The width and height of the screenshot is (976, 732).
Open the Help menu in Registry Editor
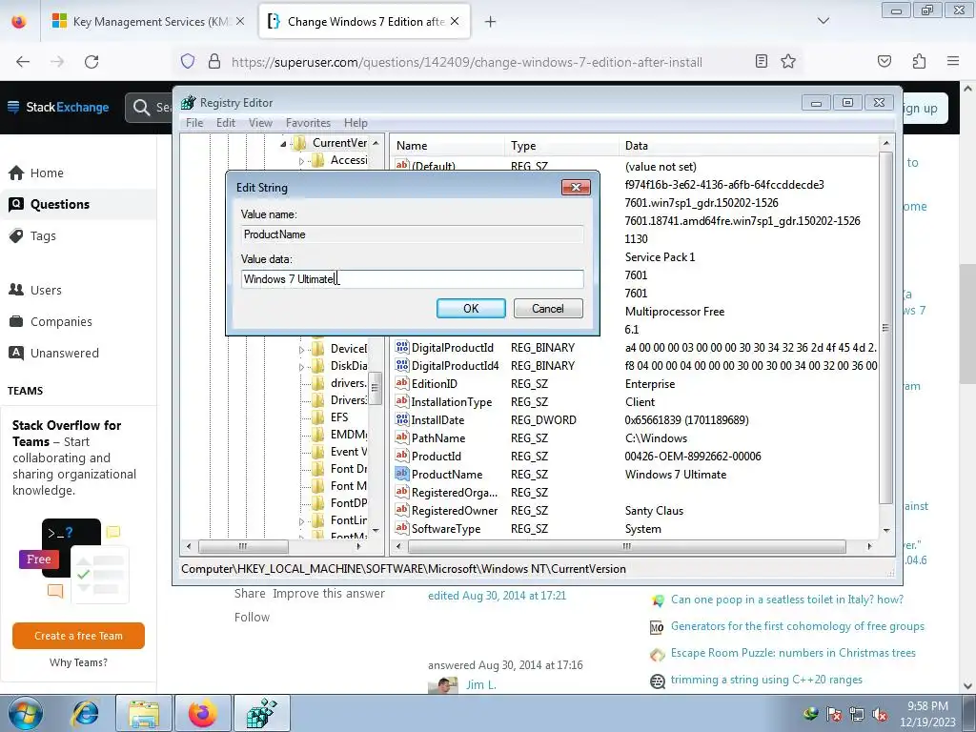[x=356, y=123]
